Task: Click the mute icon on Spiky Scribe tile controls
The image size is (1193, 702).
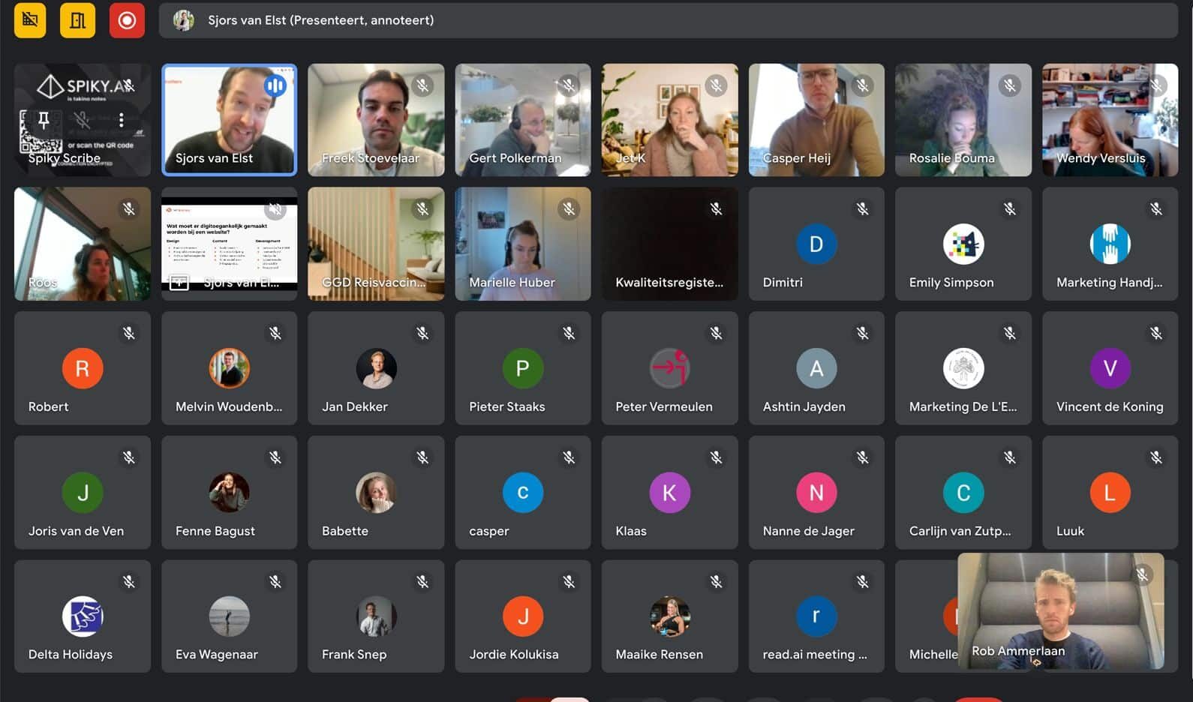Action: [83, 120]
